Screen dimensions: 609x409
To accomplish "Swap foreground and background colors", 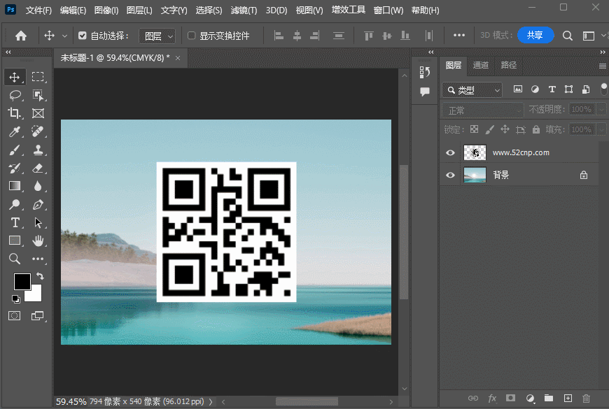I will [40, 276].
